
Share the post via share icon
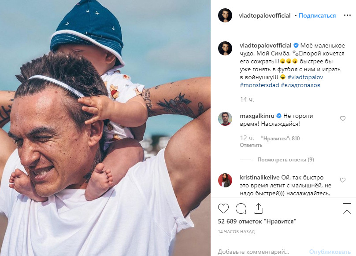258,208
